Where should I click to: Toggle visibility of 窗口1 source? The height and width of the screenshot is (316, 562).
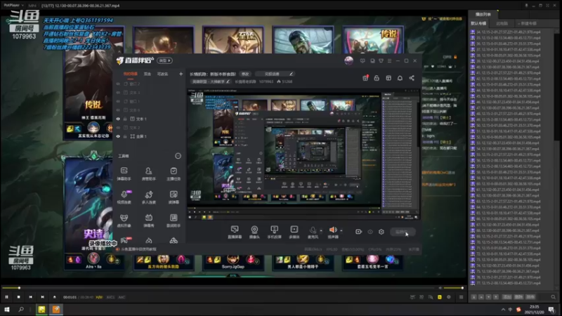[x=118, y=101]
